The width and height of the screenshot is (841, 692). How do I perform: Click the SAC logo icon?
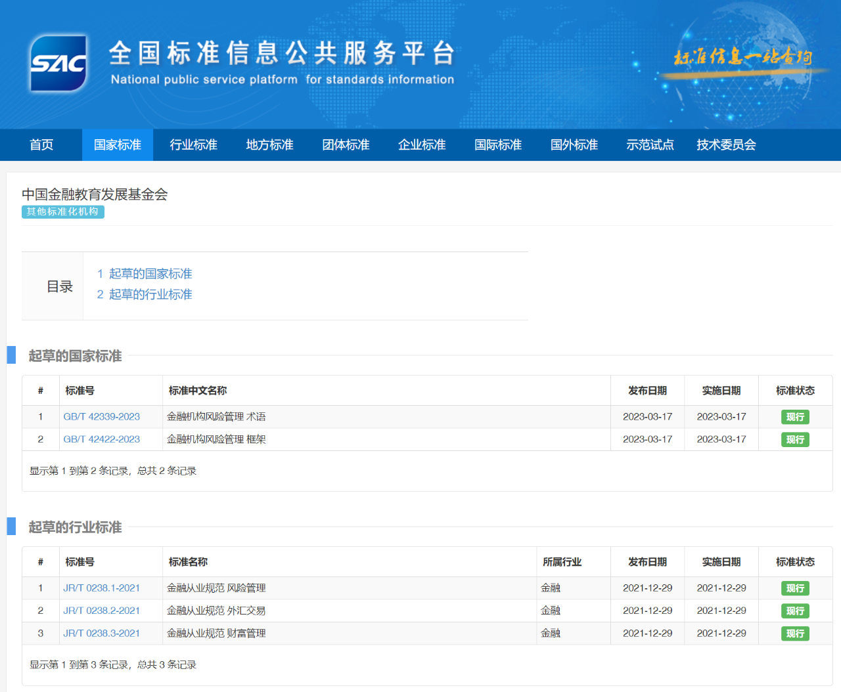[x=58, y=63]
